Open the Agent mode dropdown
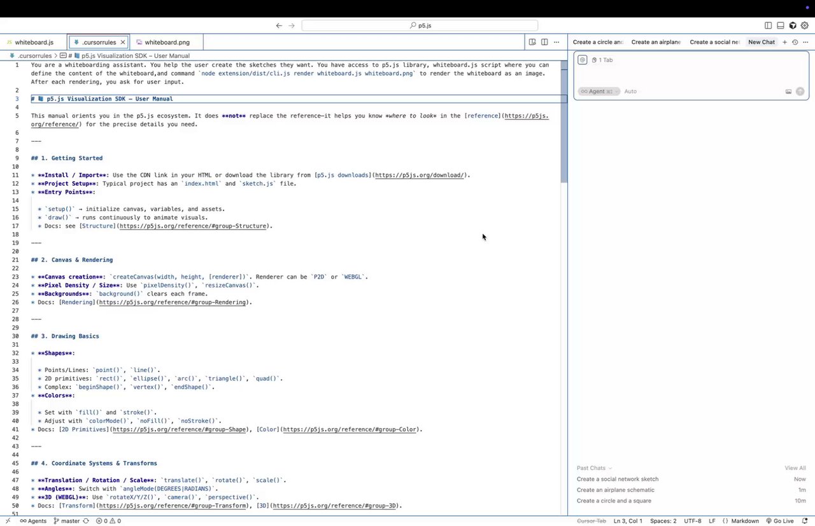Viewport: 815px width, 526px height. point(599,92)
